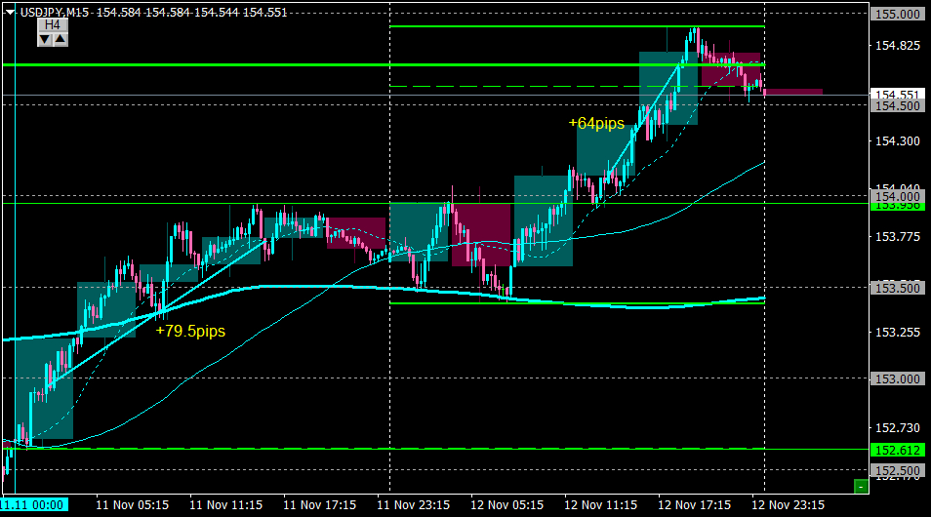Click the 153.255 price scale value
Screen dimensions: 931x517
pyautogui.click(x=898, y=333)
